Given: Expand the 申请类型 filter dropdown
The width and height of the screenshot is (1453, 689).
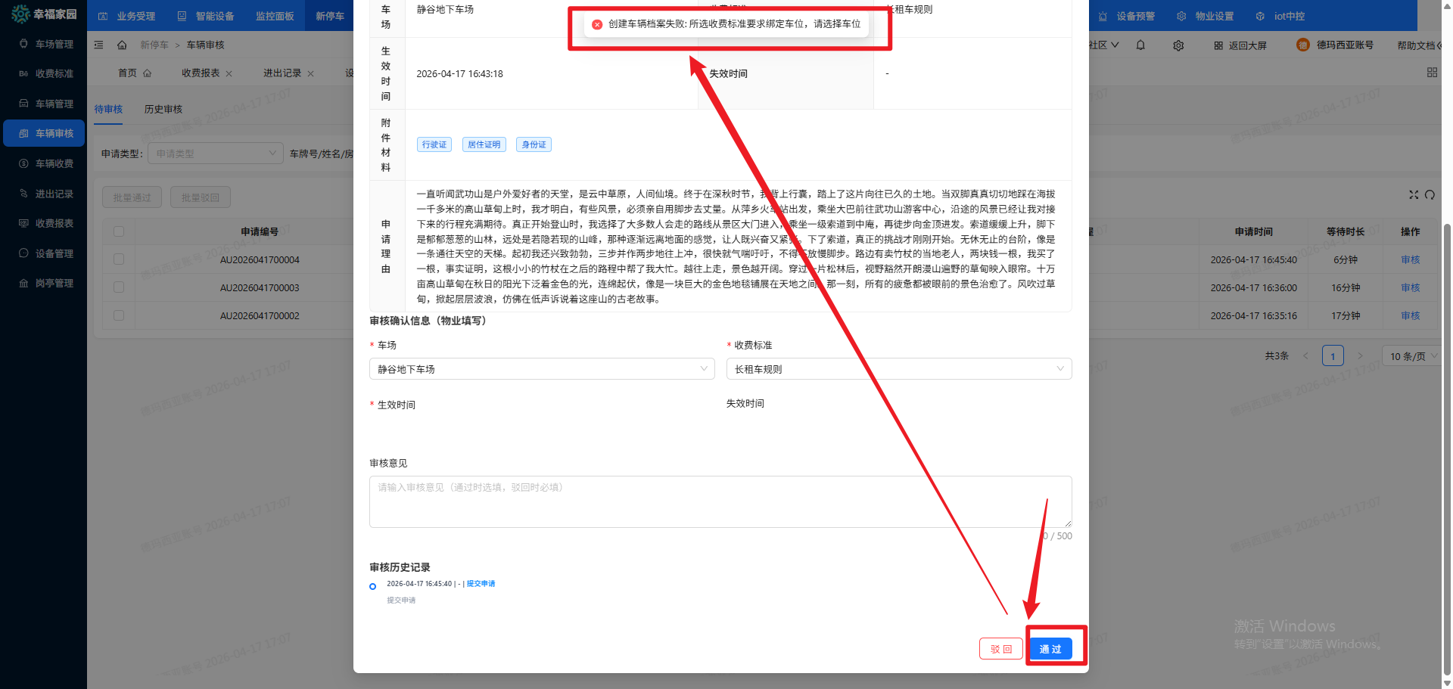Looking at the screenshot, I should click(x=215, y=154).
